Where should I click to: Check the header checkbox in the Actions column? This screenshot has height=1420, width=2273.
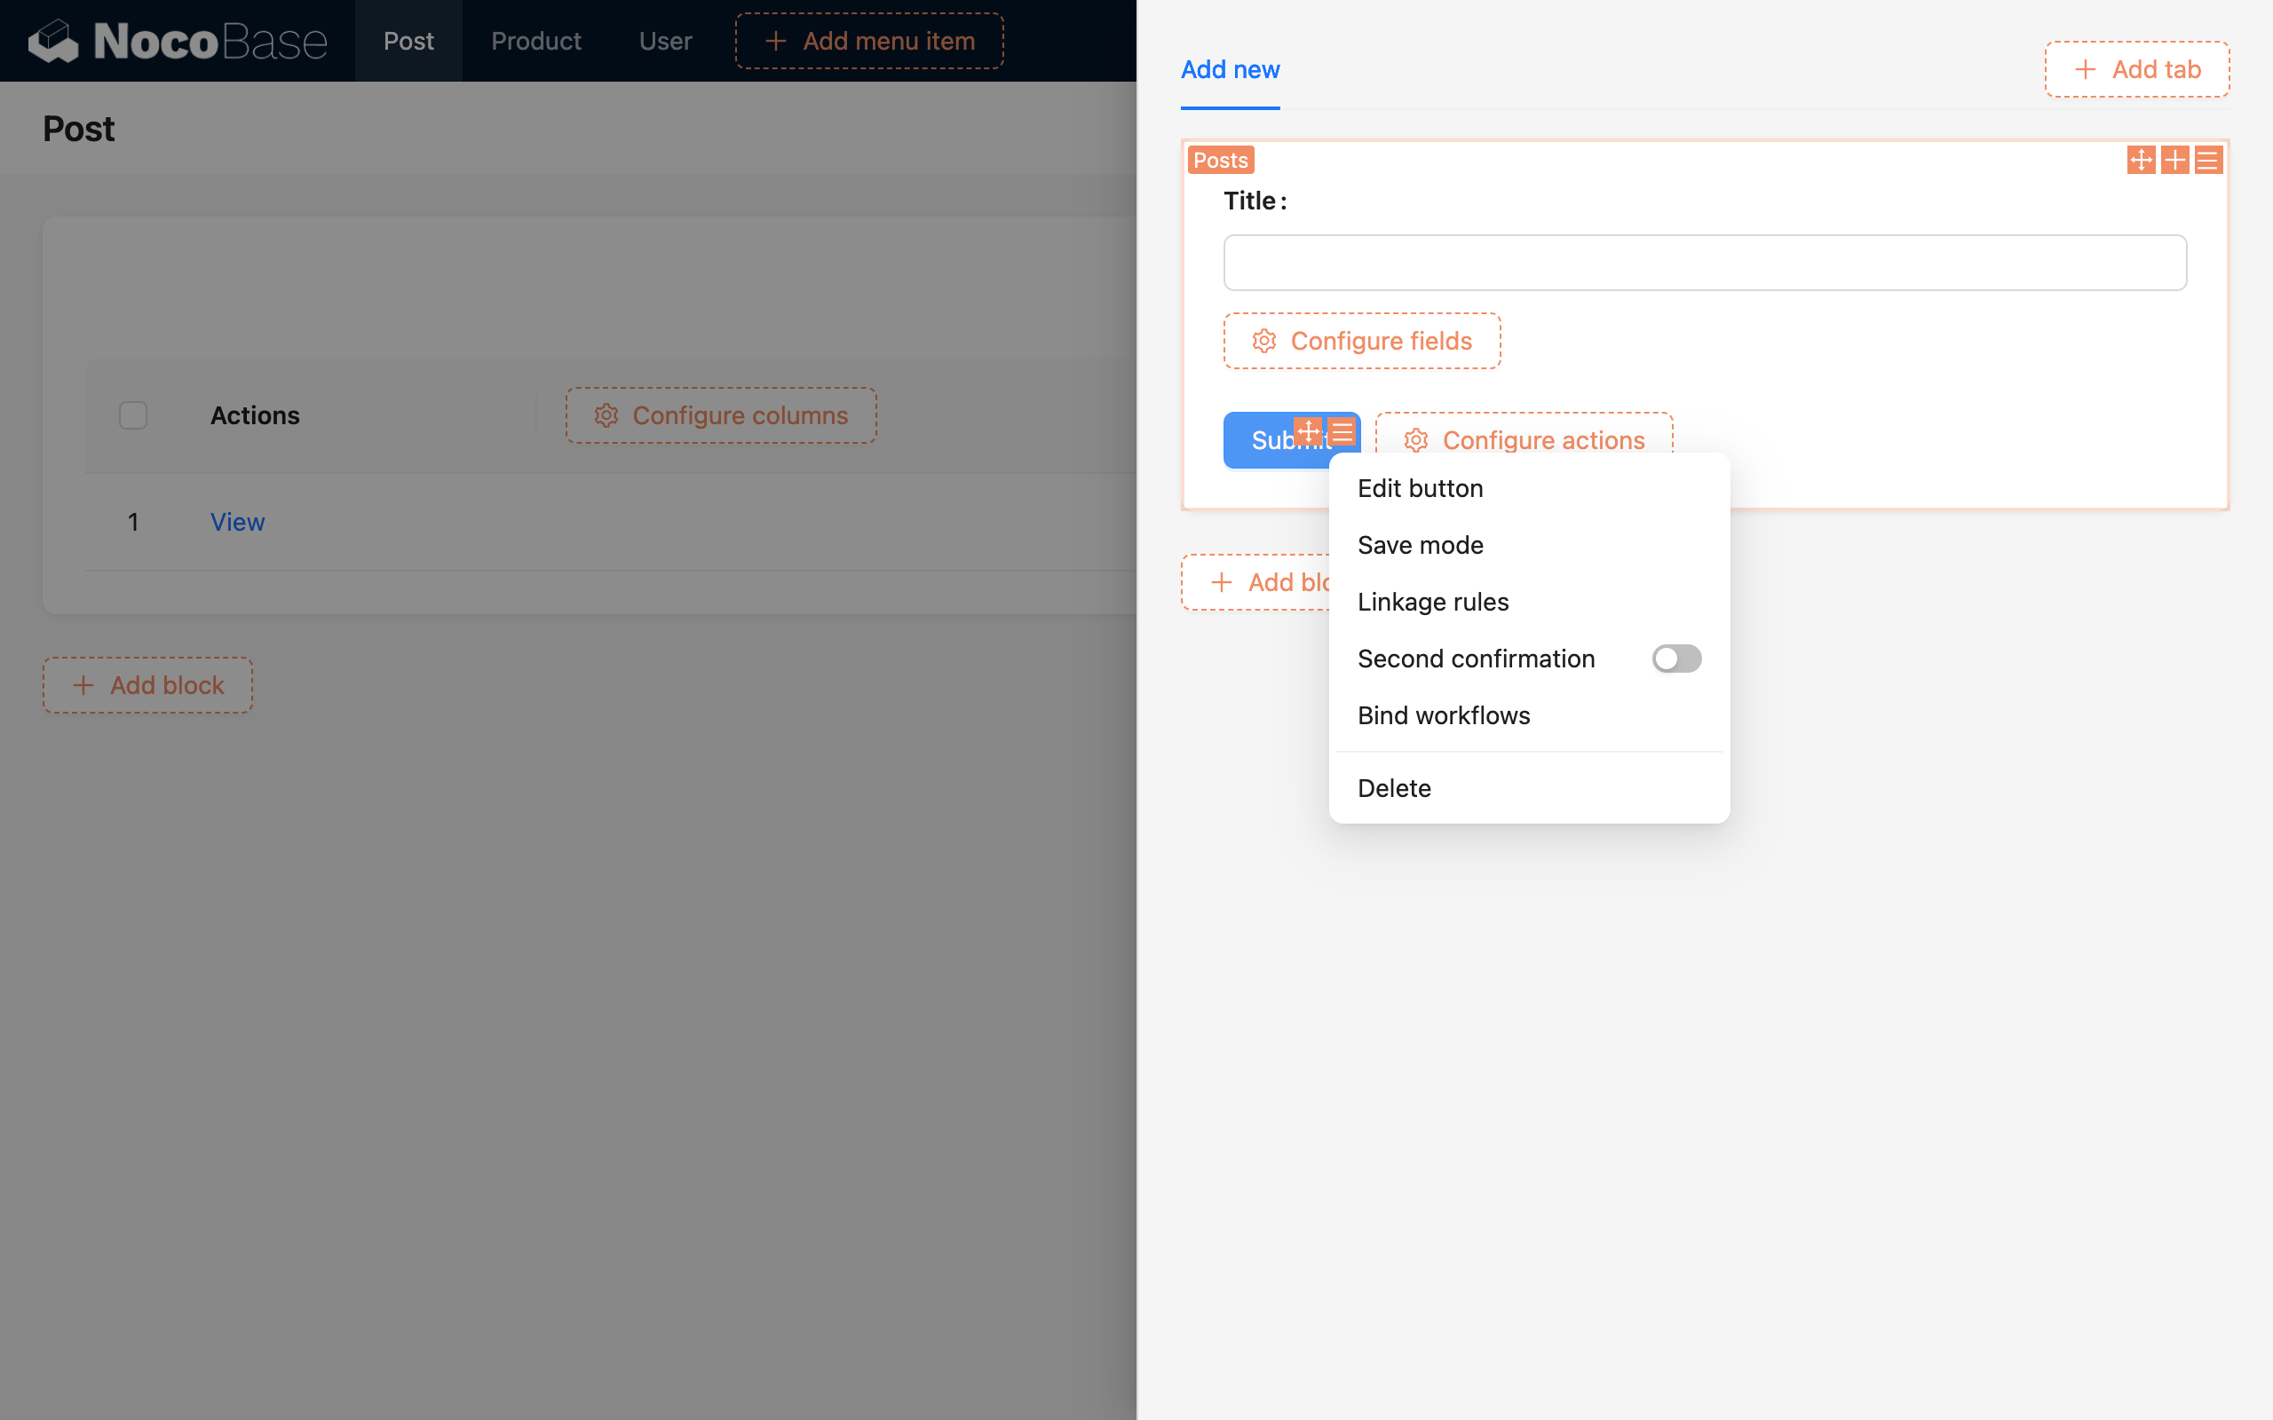pos(132,414)
